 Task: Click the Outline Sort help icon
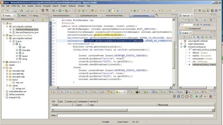[x=184, y=37]
